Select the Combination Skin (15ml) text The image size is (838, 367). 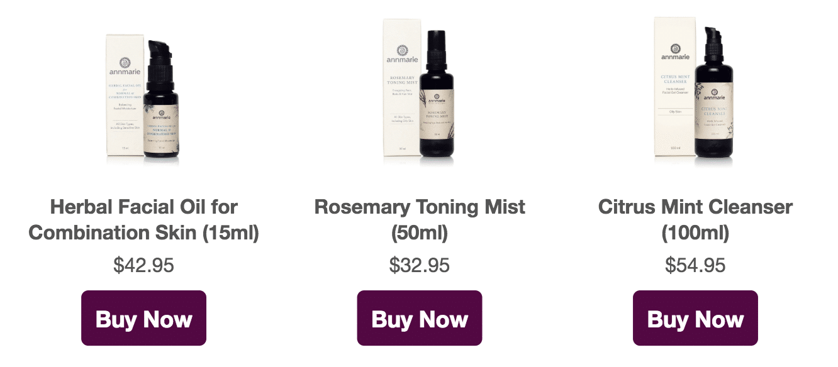[x=143, y=233]
